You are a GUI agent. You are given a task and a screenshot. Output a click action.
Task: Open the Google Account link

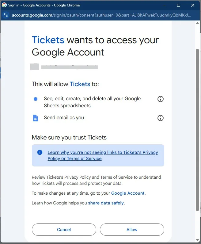click(x=128, y=193)
